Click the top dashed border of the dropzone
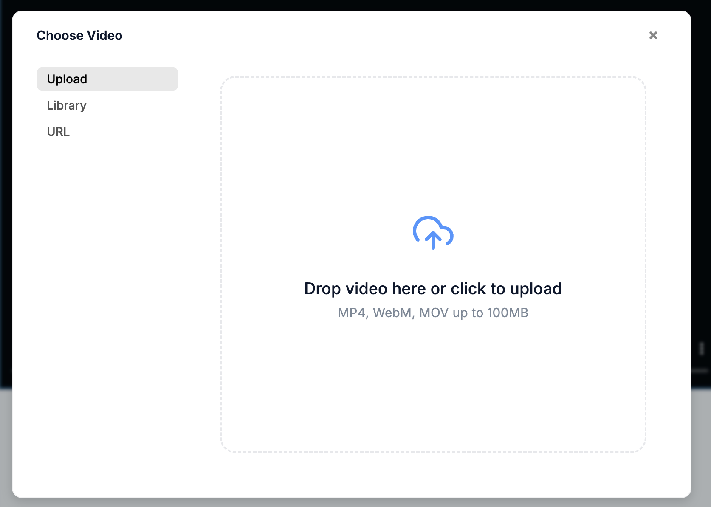This screenshot has height=507, width=711. click(433, 77)
